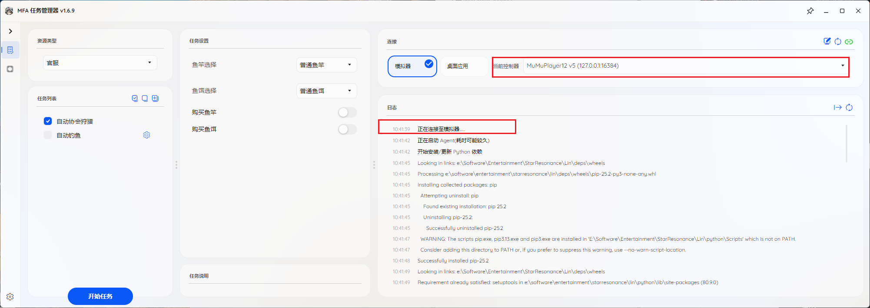The image size is (870, 308).
Task: Click the green link connect icon
Action: [849, 42]
